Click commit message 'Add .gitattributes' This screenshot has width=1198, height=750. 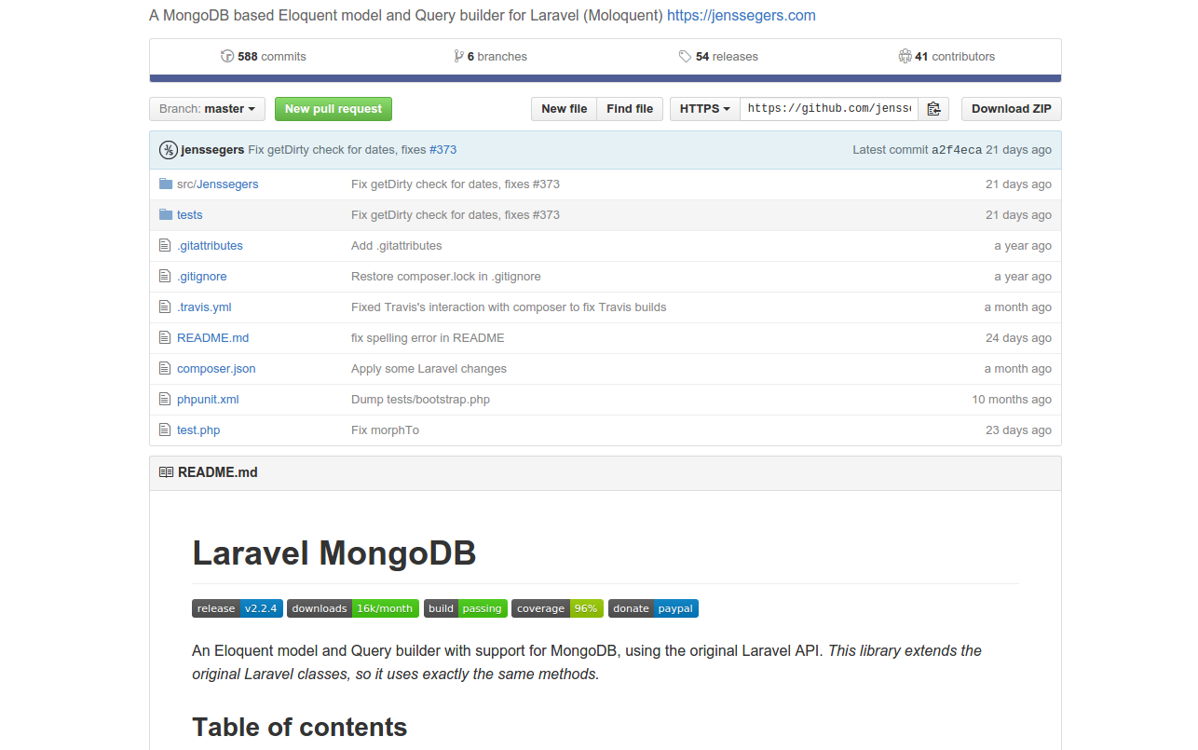(x=396, y=245)
